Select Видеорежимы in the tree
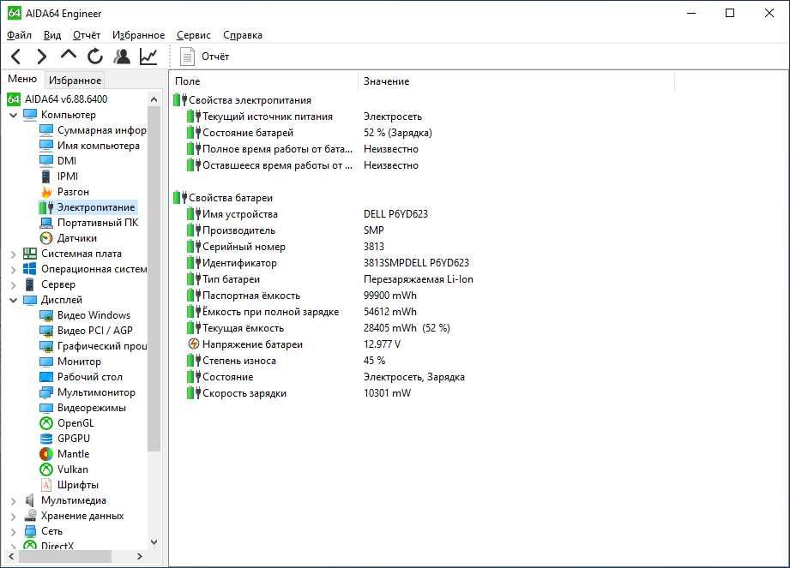This screenshot has width=790, height=568. click(92, 408)
